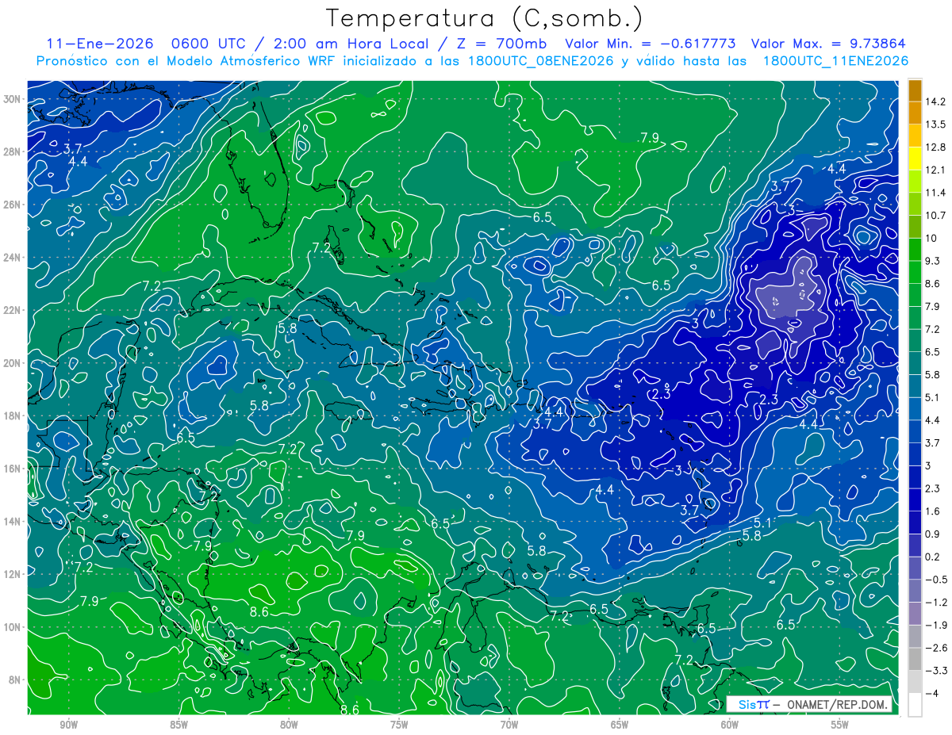The width and height of the screenshot is (952, 735).
Task: Pick the white colorbar segment below -4
Action: tap(915, 705)
